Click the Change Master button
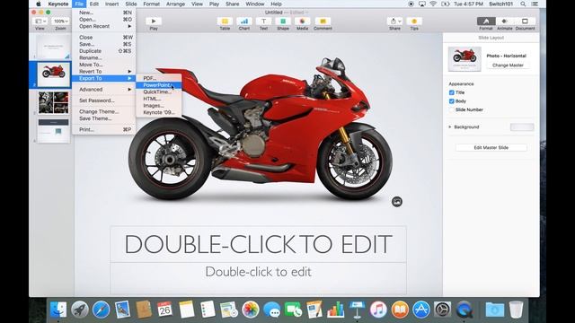This screenshot has width=575, height=323. point(508,65)
